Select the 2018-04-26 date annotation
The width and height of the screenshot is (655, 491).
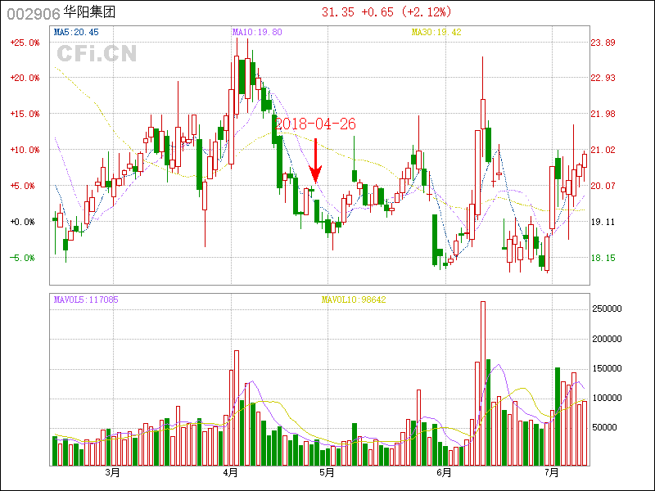(315, 124)
